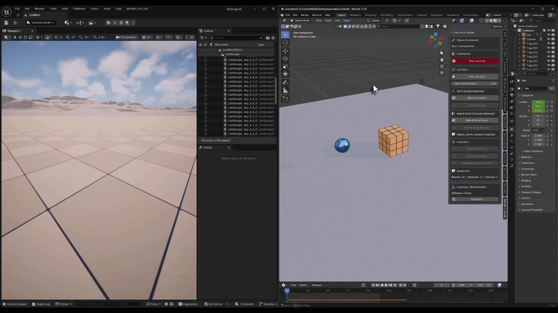This screenshot has height=313, width=558.
Task: Click the Unreal viewport scale gizmo icon
Action: click(x=31, y=38)
